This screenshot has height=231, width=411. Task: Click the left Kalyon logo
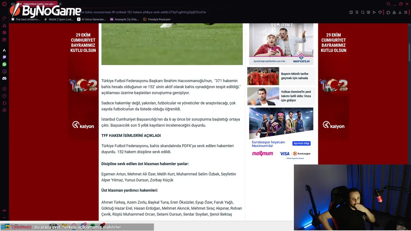point(83,125)
